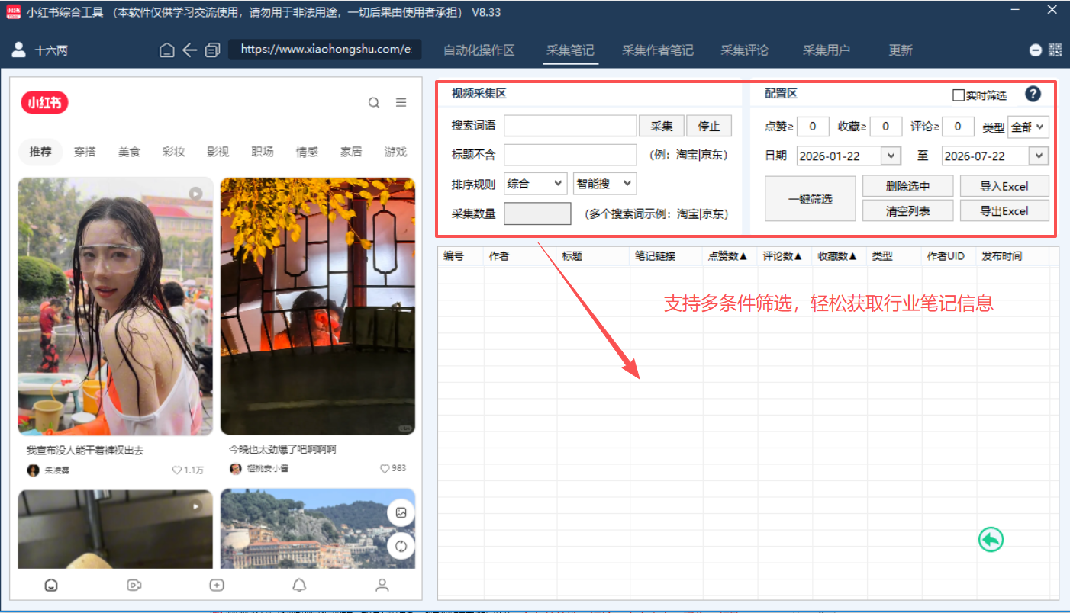The width and height of the screenshot is (1070, 613).
Task: Enable the 实时筛选 checkbox
Action: 959,95
